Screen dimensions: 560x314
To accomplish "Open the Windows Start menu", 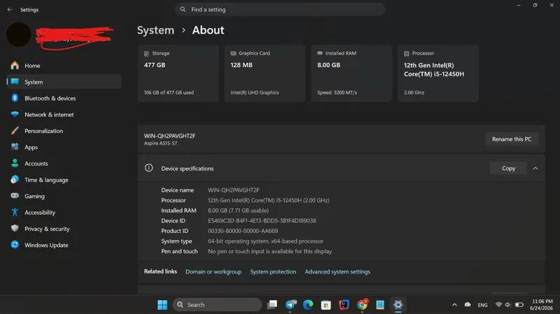I will coord(162,305).
